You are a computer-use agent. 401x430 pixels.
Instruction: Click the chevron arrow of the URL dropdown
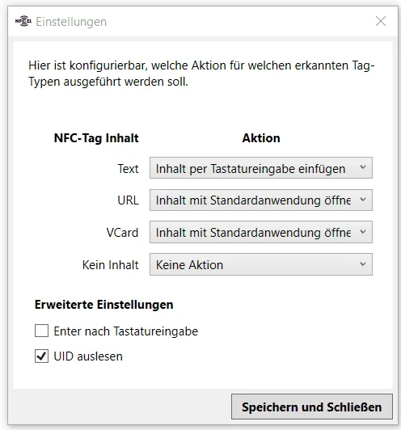[x=363, y=200]
